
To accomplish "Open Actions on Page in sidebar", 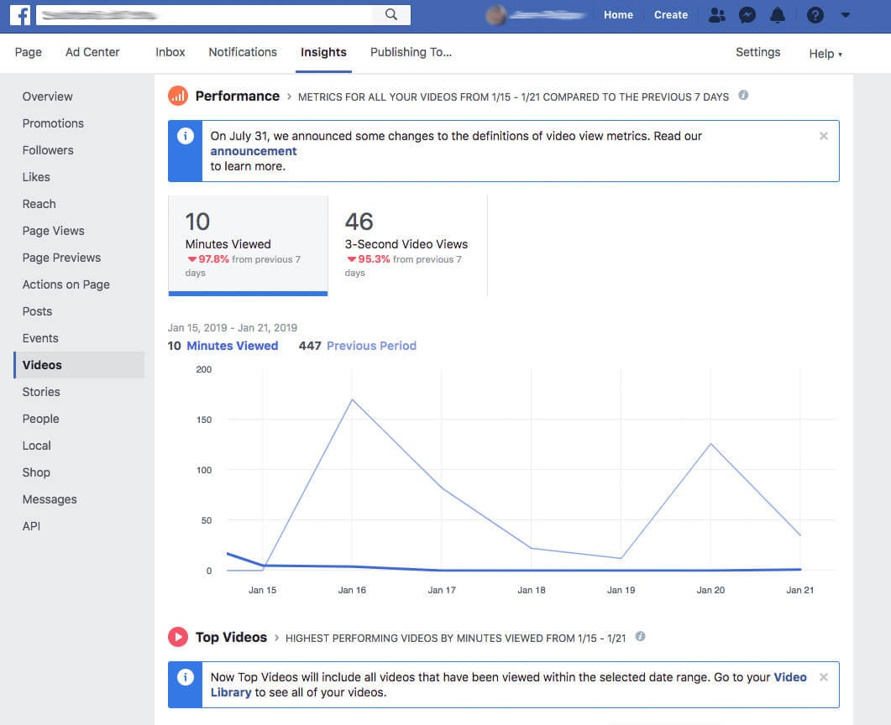I will [x=66, y=284].
